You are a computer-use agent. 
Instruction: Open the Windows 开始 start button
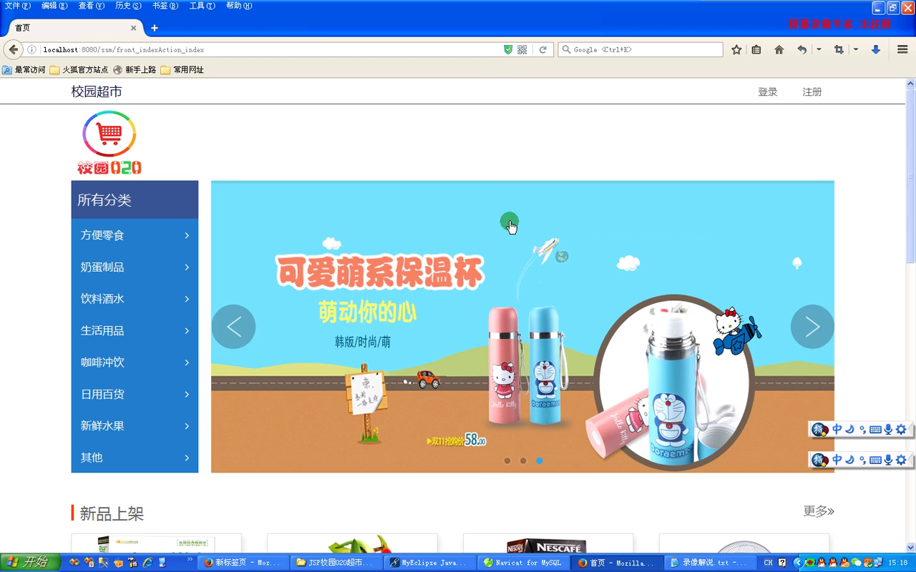(30, 562)
